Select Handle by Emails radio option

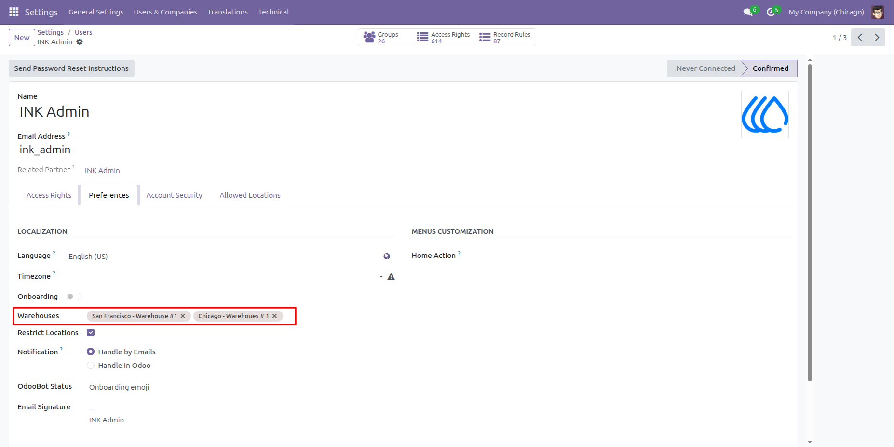[x=91, y=352]
